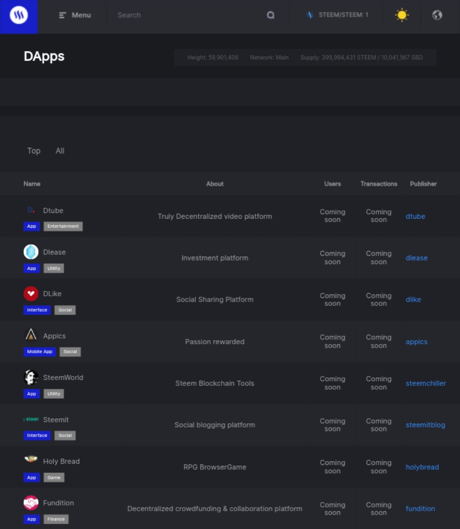Click the Utility tag under Dlease
Screen dimensions: 460x529
coord(54,269)
